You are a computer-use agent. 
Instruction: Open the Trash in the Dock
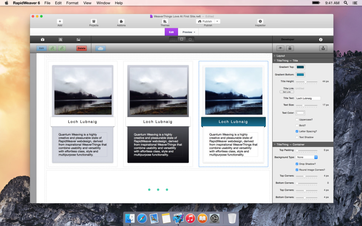coord(232,218)
